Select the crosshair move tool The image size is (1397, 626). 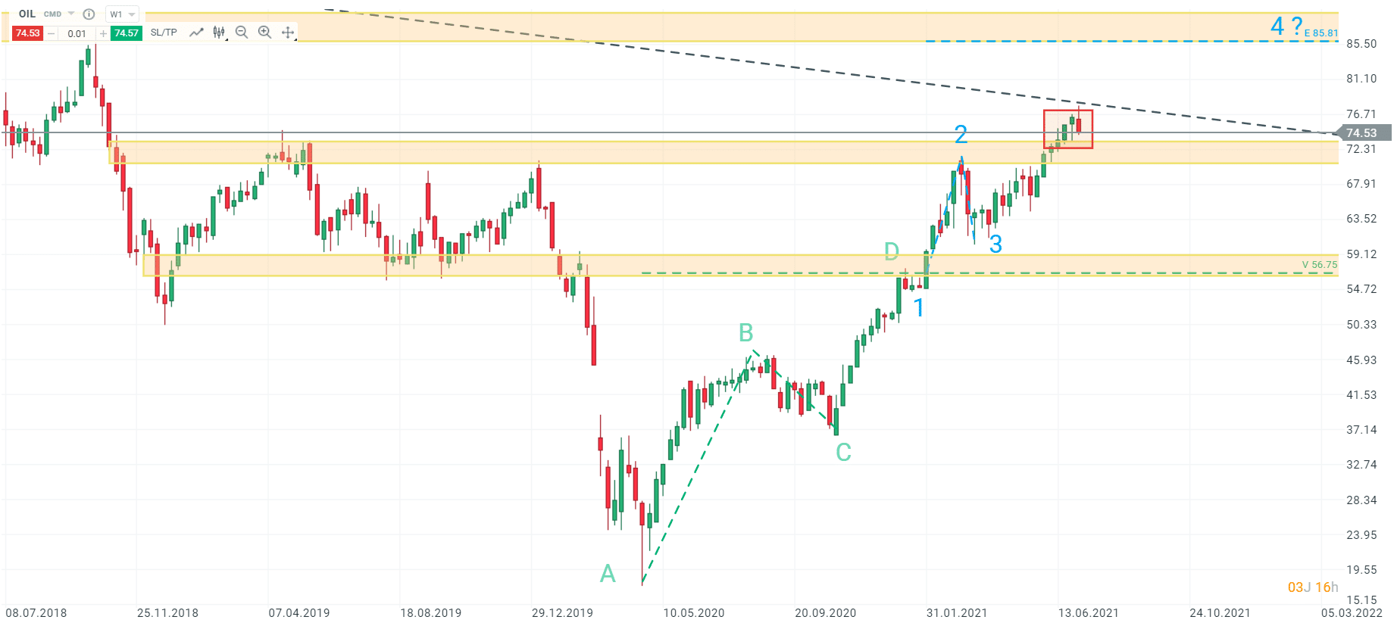click(288, 33)
